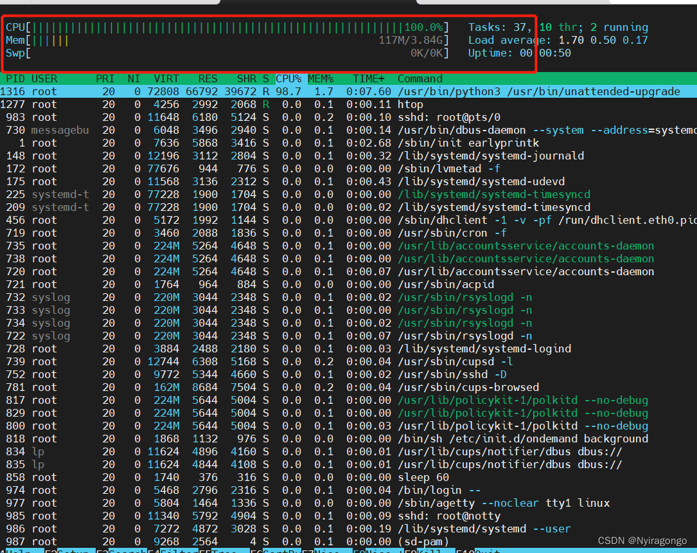This screenshot has width=697, height=553.
Task: Select the systemd-journald process row
Action: (348, 156)
